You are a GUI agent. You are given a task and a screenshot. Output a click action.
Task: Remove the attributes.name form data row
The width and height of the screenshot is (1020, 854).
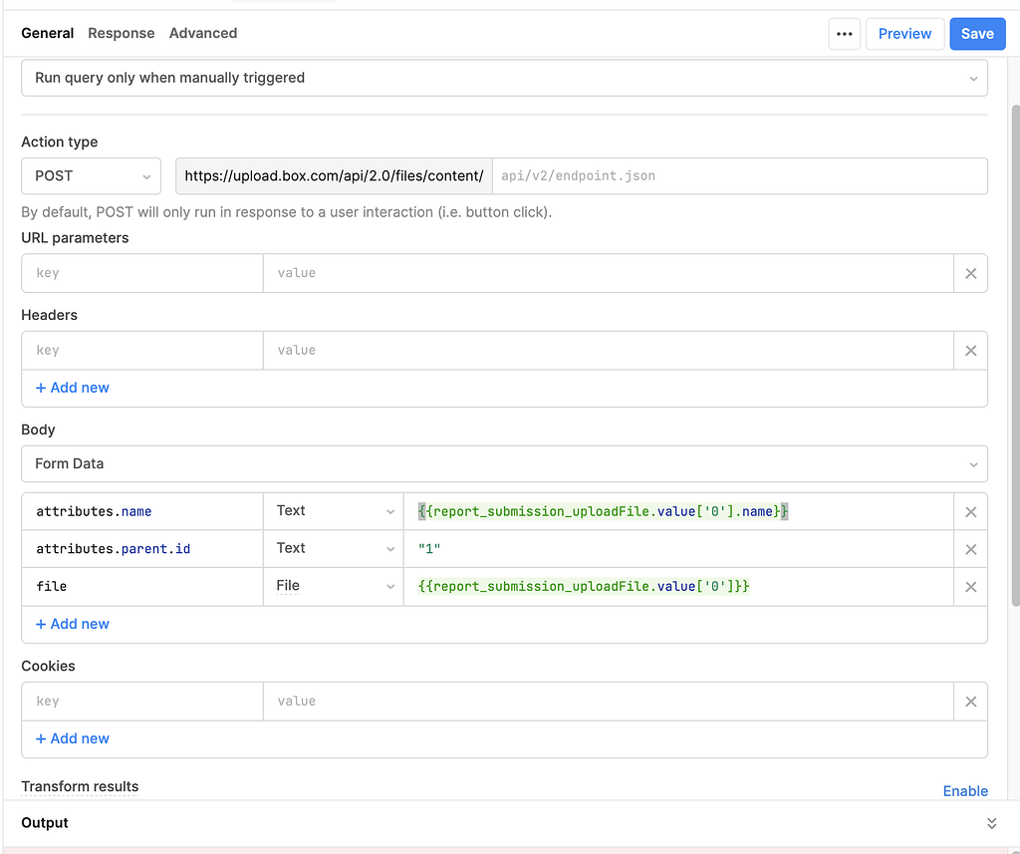(x=970, y=511)
